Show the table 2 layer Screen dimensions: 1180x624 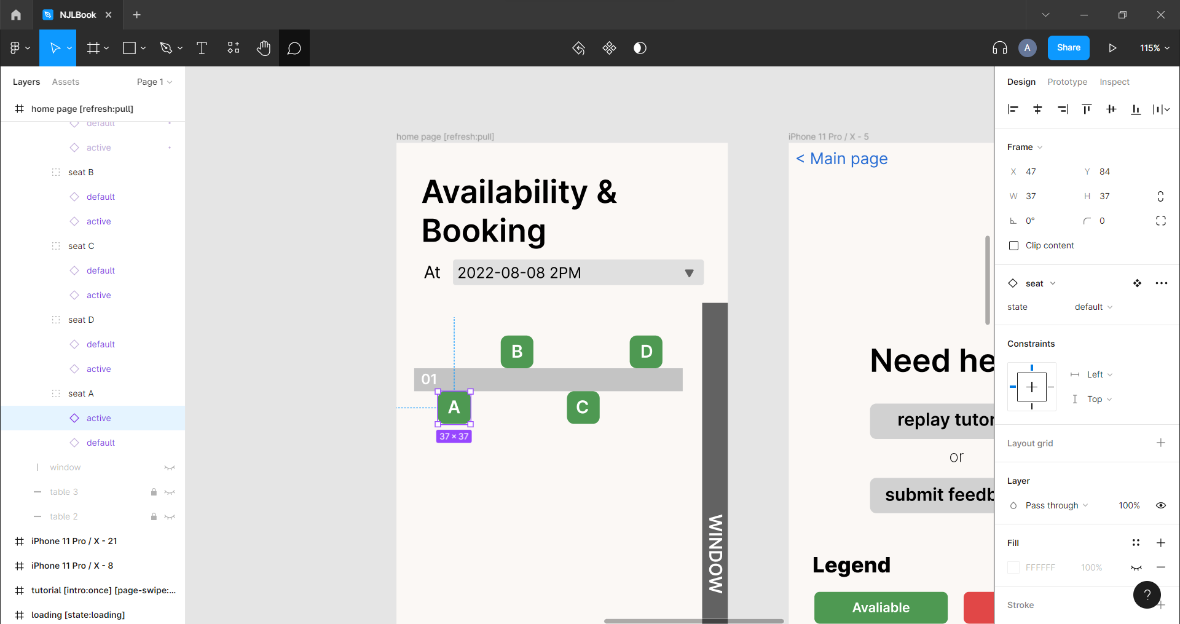click(x=170, y=517)
